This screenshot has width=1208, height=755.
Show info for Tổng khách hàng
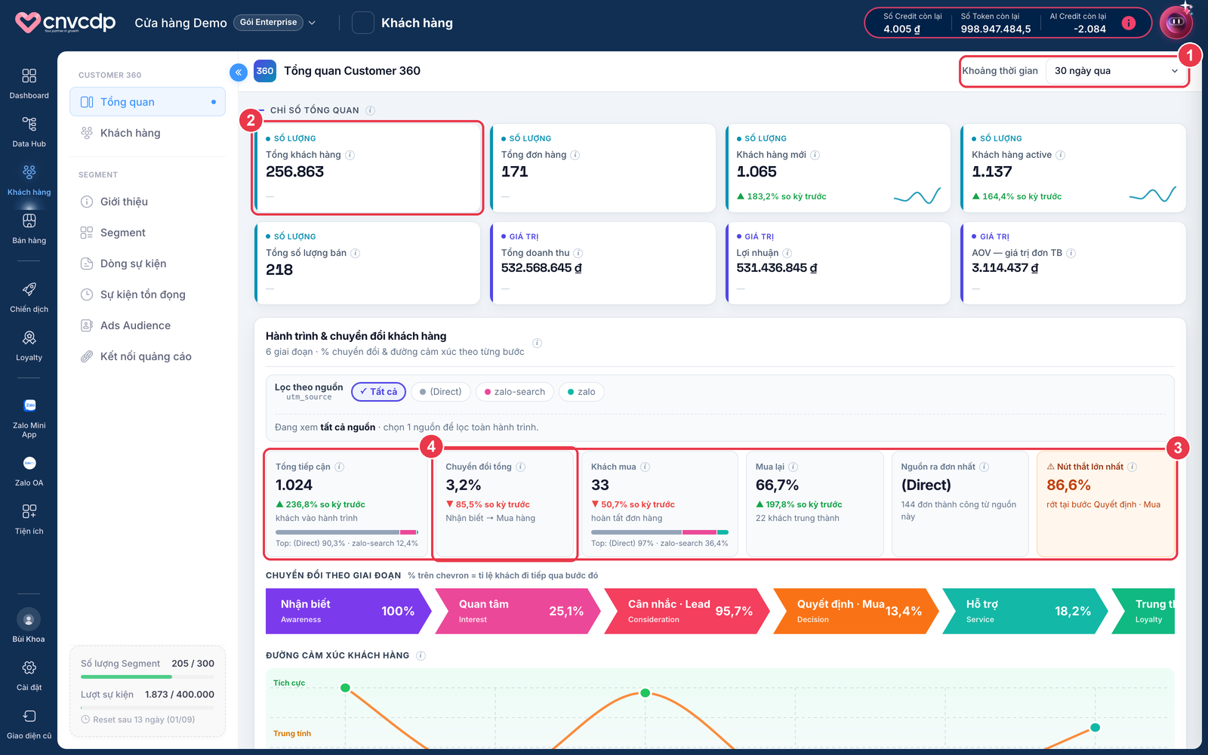[350, 155]
